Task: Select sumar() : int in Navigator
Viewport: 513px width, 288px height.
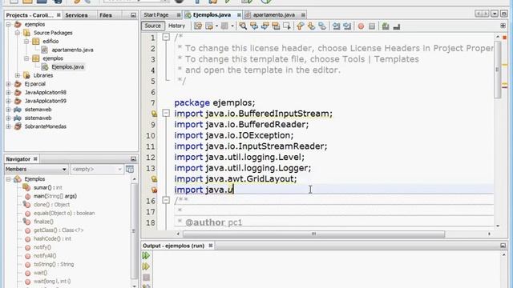Action: click(48, 188)
